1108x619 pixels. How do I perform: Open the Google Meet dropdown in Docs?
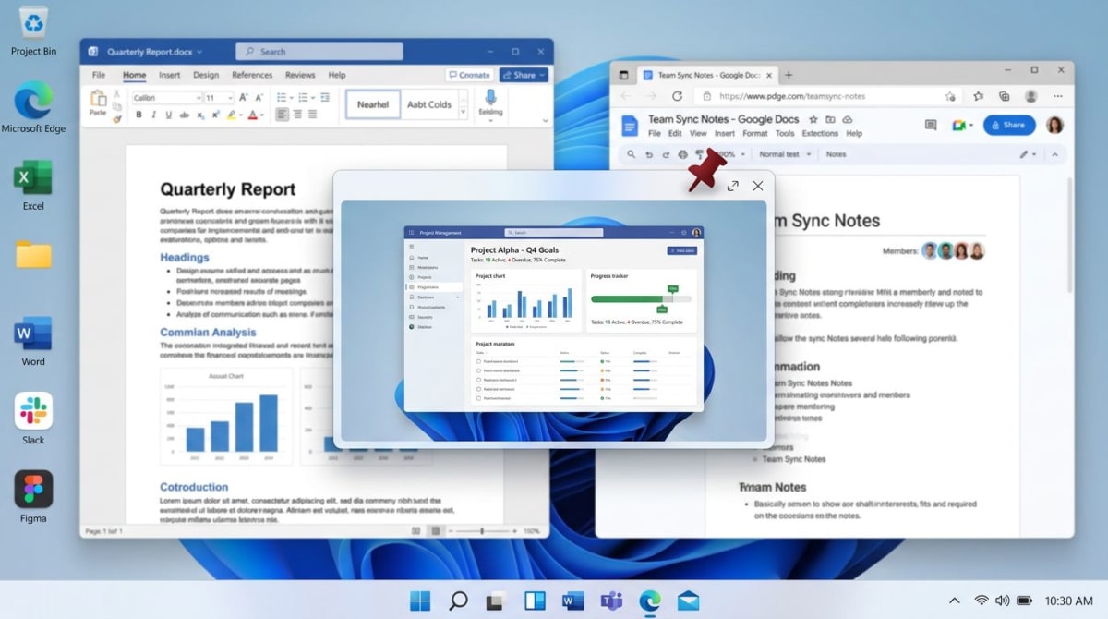(971, 125)
